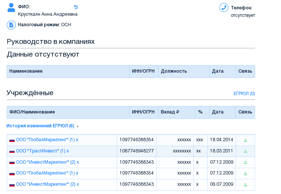Click the history clock icon beside ФИО
Image resolution: width=281 pixels, height=194 pixels.
point(76,7)
